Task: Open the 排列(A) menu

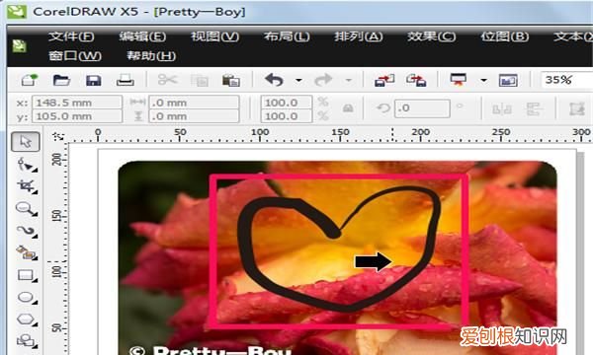Action: pyautogui.click(x=359, y=36)
